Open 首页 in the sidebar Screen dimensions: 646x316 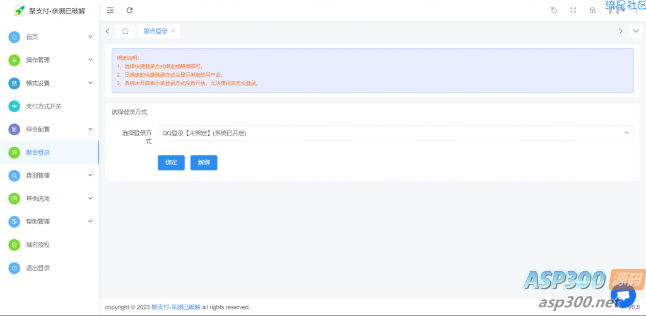pyautogui.click(x=49, y=37)
